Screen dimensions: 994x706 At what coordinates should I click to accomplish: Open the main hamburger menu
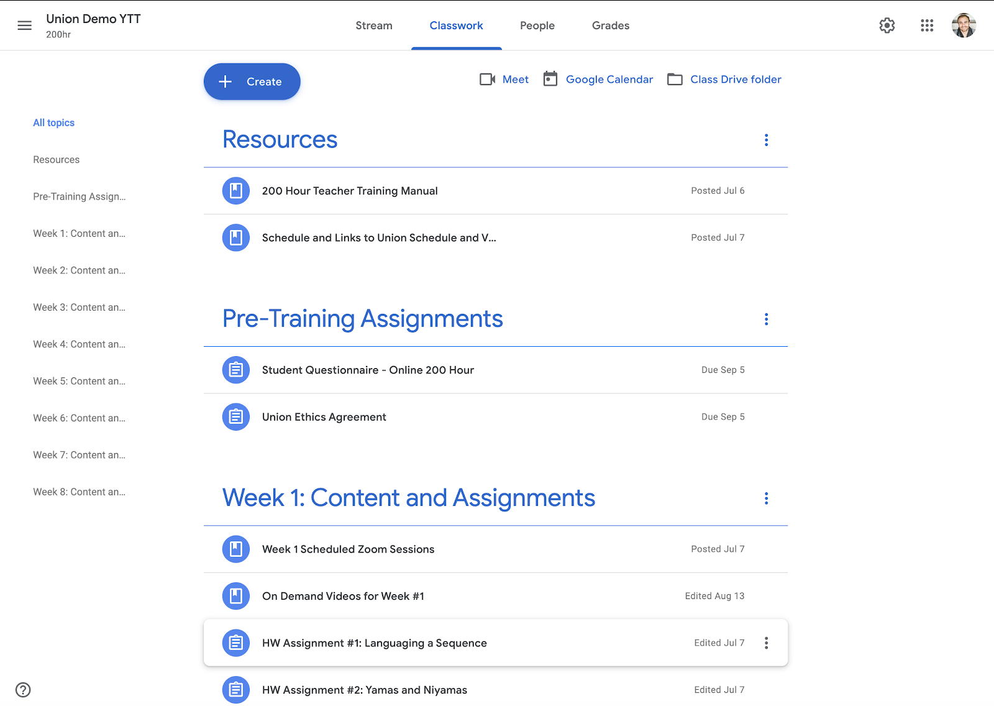click(x=24, y=25)
